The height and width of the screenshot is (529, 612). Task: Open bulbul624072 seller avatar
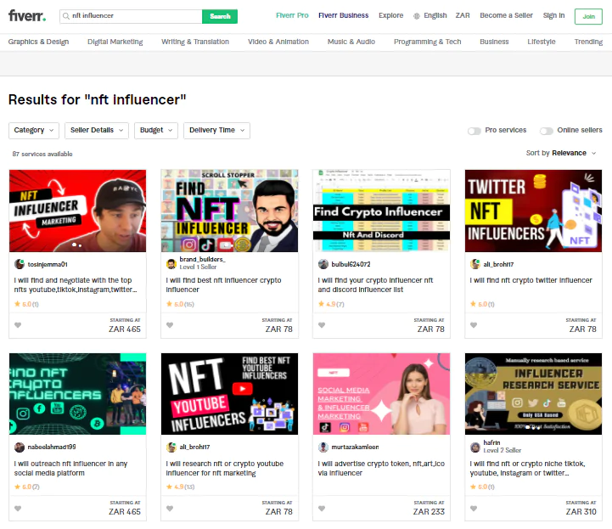323,264
